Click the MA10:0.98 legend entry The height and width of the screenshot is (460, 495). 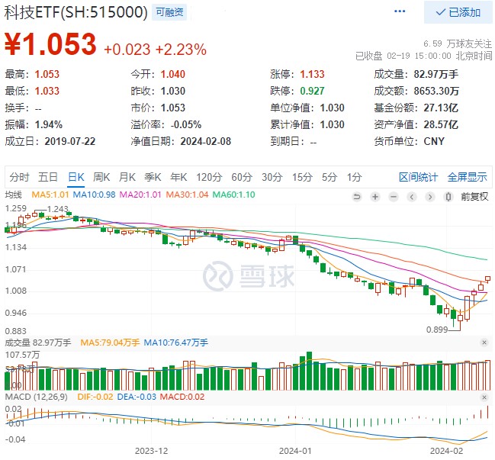(x=94, y=195)
